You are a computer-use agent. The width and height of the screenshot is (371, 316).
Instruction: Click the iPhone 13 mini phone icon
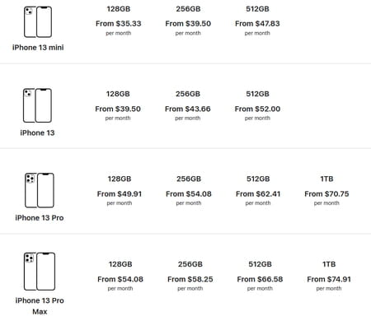(38, 22)
